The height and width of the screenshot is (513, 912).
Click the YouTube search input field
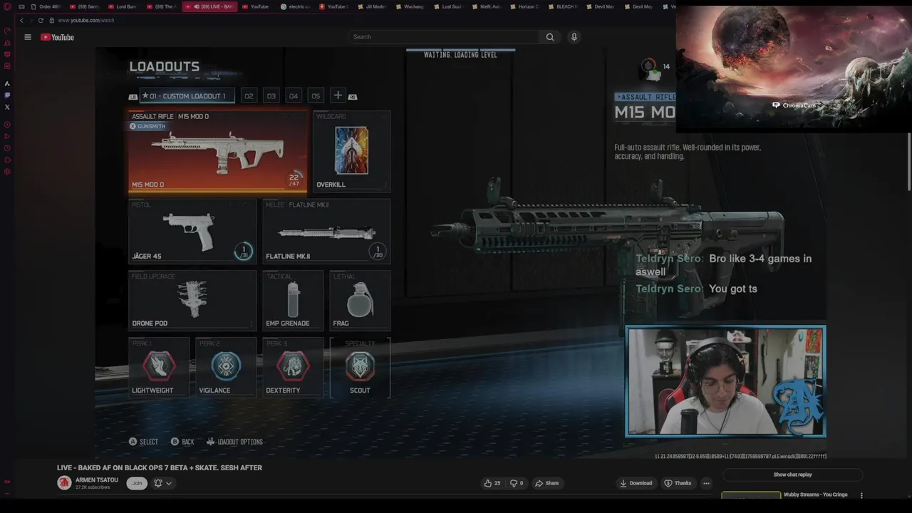pyautogui.click(x=445, y=37)
